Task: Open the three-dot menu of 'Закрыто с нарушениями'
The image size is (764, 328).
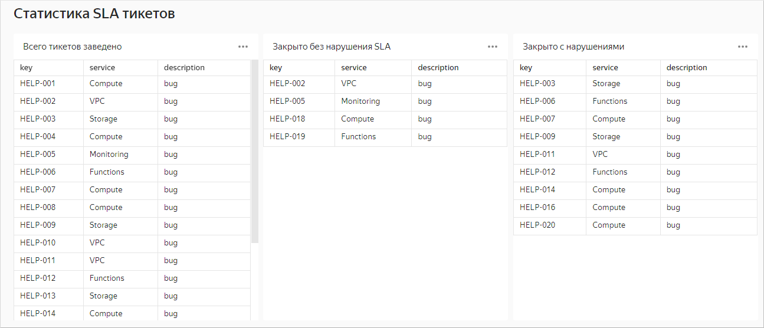Action: coord(743,47)
